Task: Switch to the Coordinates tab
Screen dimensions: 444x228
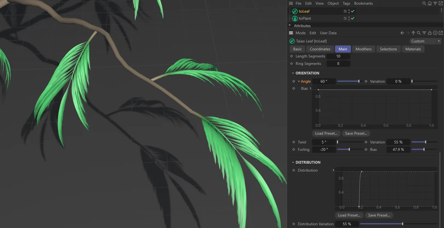Action: pos(320,49)
